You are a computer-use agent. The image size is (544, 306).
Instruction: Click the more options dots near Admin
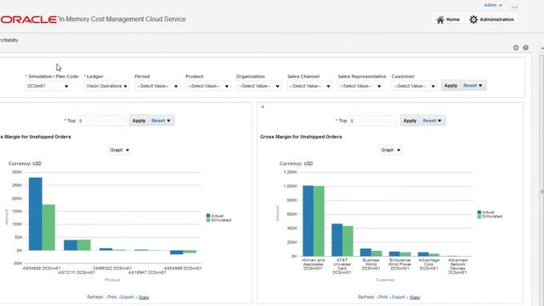point(514,7)
